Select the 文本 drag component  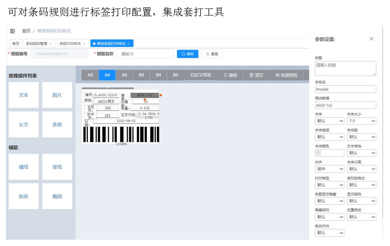24,95
